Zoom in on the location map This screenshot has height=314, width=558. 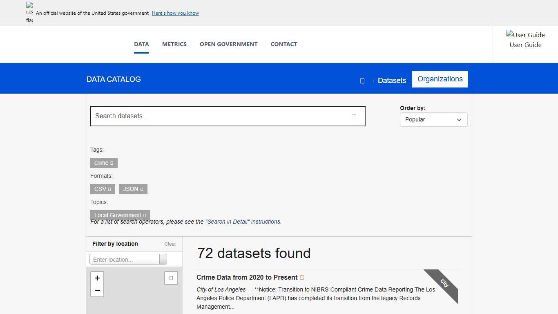click(x=97, y=278)
